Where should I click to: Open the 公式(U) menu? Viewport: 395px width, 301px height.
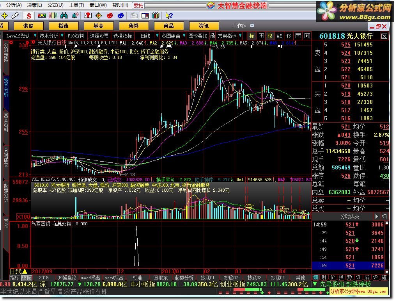(x=55, y=5)
